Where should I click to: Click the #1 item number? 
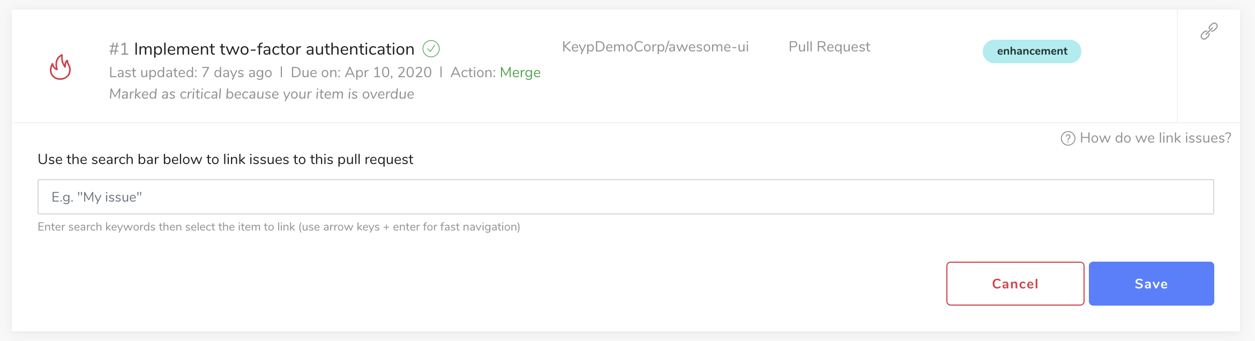118,49
